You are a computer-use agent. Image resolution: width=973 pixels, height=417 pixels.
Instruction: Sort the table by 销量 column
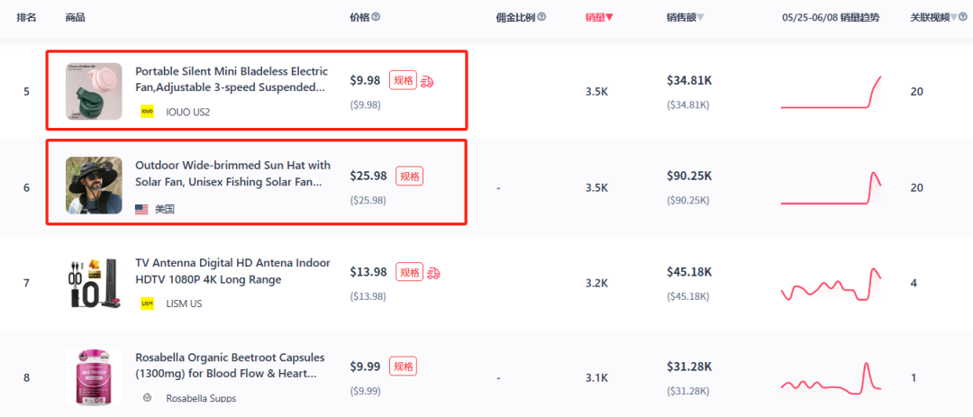(x=599, y=17)
